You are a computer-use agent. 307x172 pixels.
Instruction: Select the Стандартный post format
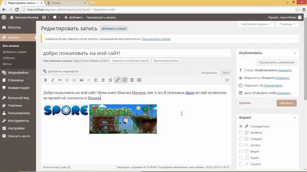(241, 126)
